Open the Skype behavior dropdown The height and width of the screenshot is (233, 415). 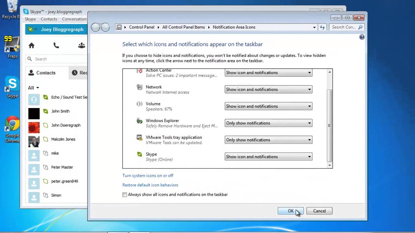pos(268,157)
